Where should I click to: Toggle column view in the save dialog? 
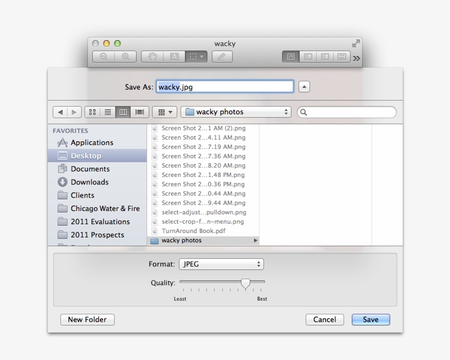pos(123,112)
